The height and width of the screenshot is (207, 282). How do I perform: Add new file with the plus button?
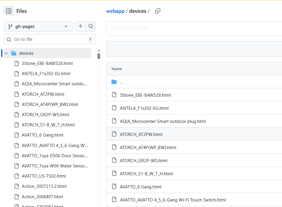tap(80, 26)
